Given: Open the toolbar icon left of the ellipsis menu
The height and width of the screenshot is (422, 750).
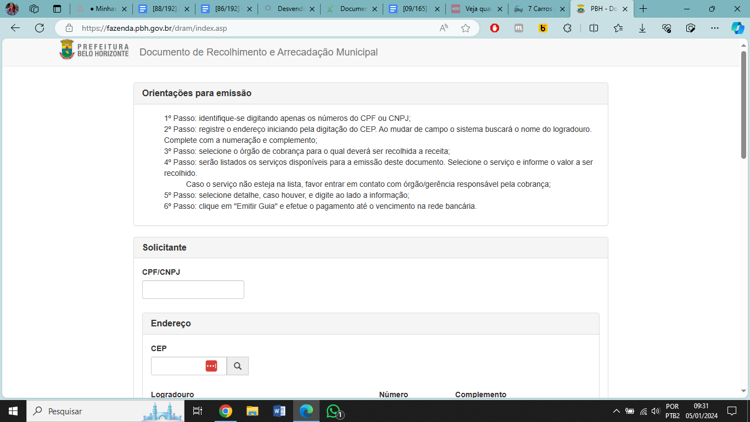Looking at the screenshot, I should [691, 28].
